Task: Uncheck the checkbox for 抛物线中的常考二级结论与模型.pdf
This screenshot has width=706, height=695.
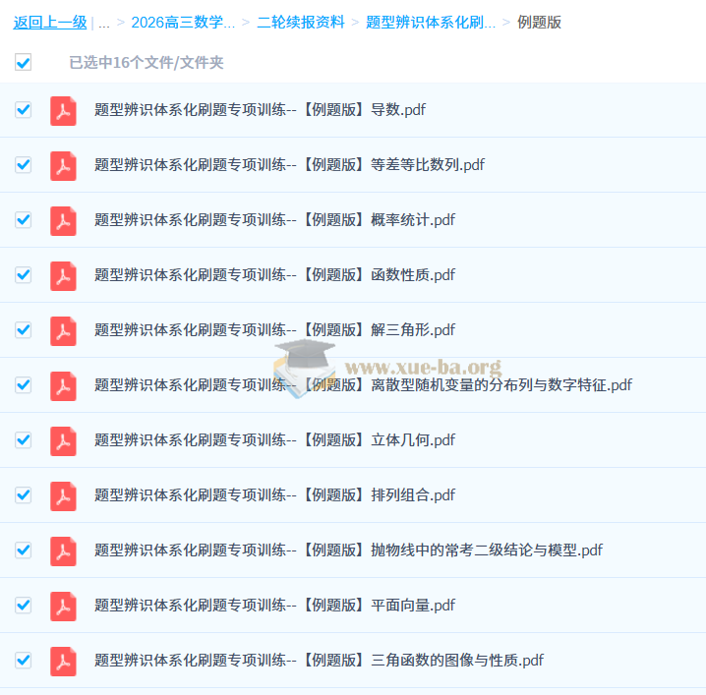Action: (x=23, y=550)
